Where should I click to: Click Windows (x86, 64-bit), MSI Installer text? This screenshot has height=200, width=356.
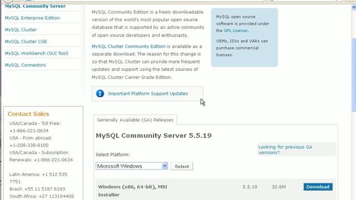[x=132, y=191]
